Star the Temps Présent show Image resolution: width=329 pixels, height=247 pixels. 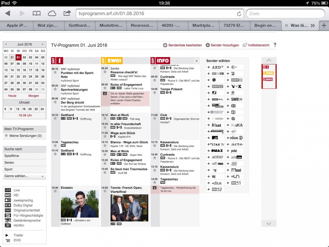click(x=155, y=92)
